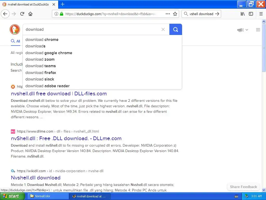Choose suggestion download zoom
Image resolution: width=266 pixels, height=200 pixels.
click(x=102, y=59)
